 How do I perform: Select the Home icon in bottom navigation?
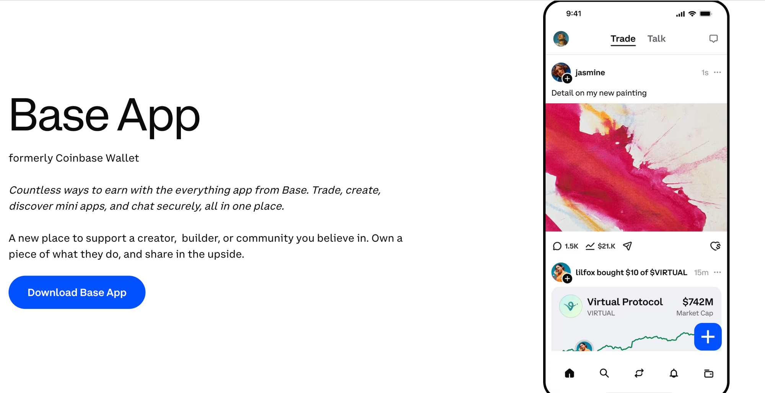(x=570, y=373)
